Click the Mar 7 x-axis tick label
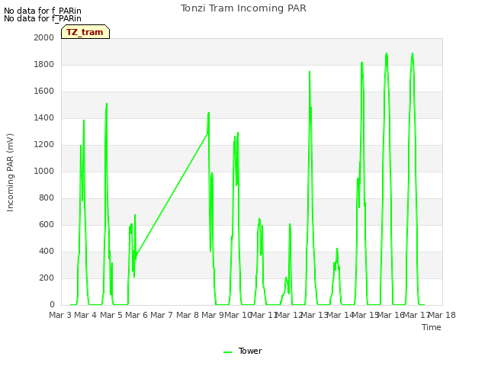The image size is (488, 366). (162, 315)
